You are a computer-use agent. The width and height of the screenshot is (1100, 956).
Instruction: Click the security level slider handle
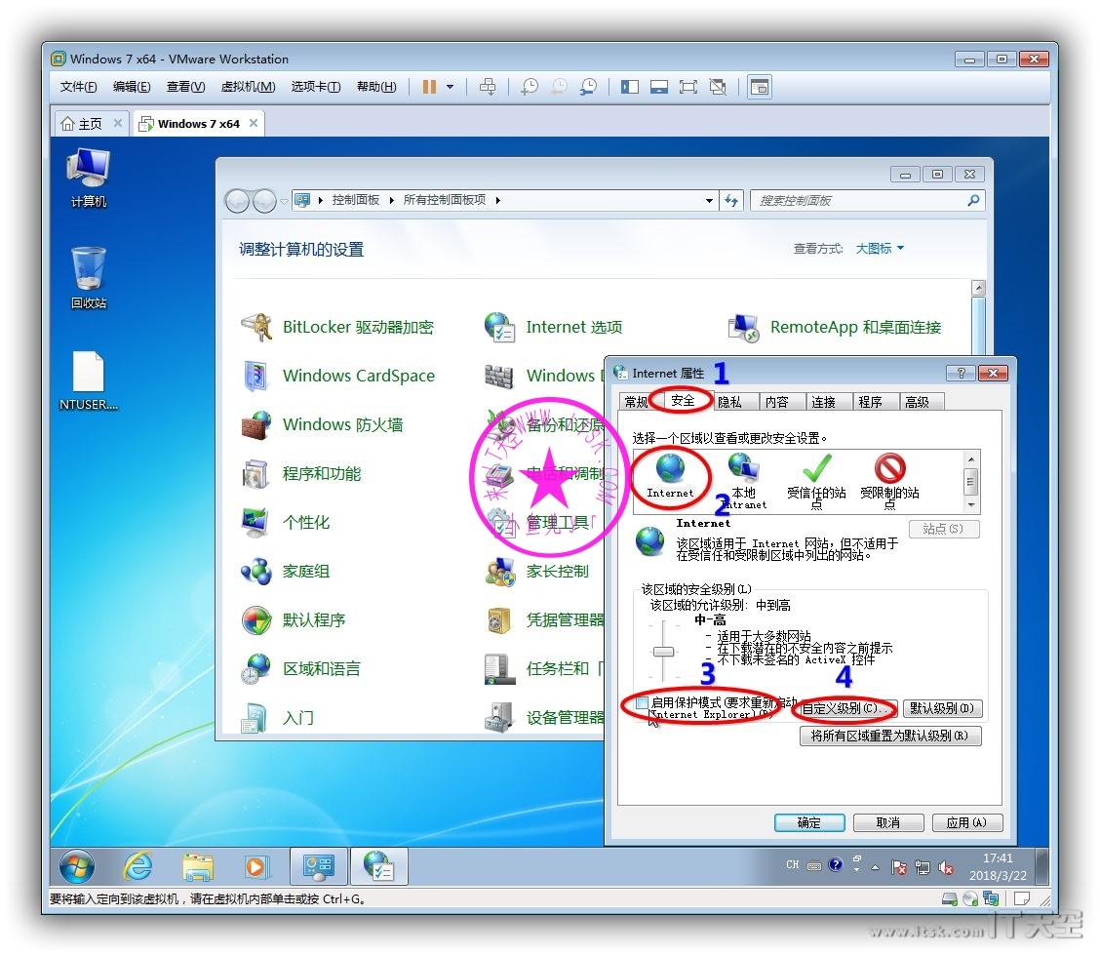(x=664, y=652)
